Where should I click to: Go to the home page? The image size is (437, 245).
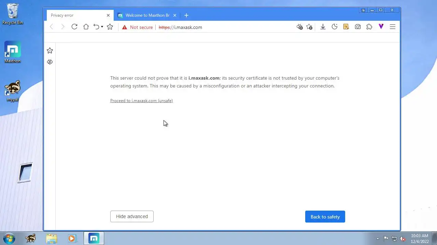(86, 27)
